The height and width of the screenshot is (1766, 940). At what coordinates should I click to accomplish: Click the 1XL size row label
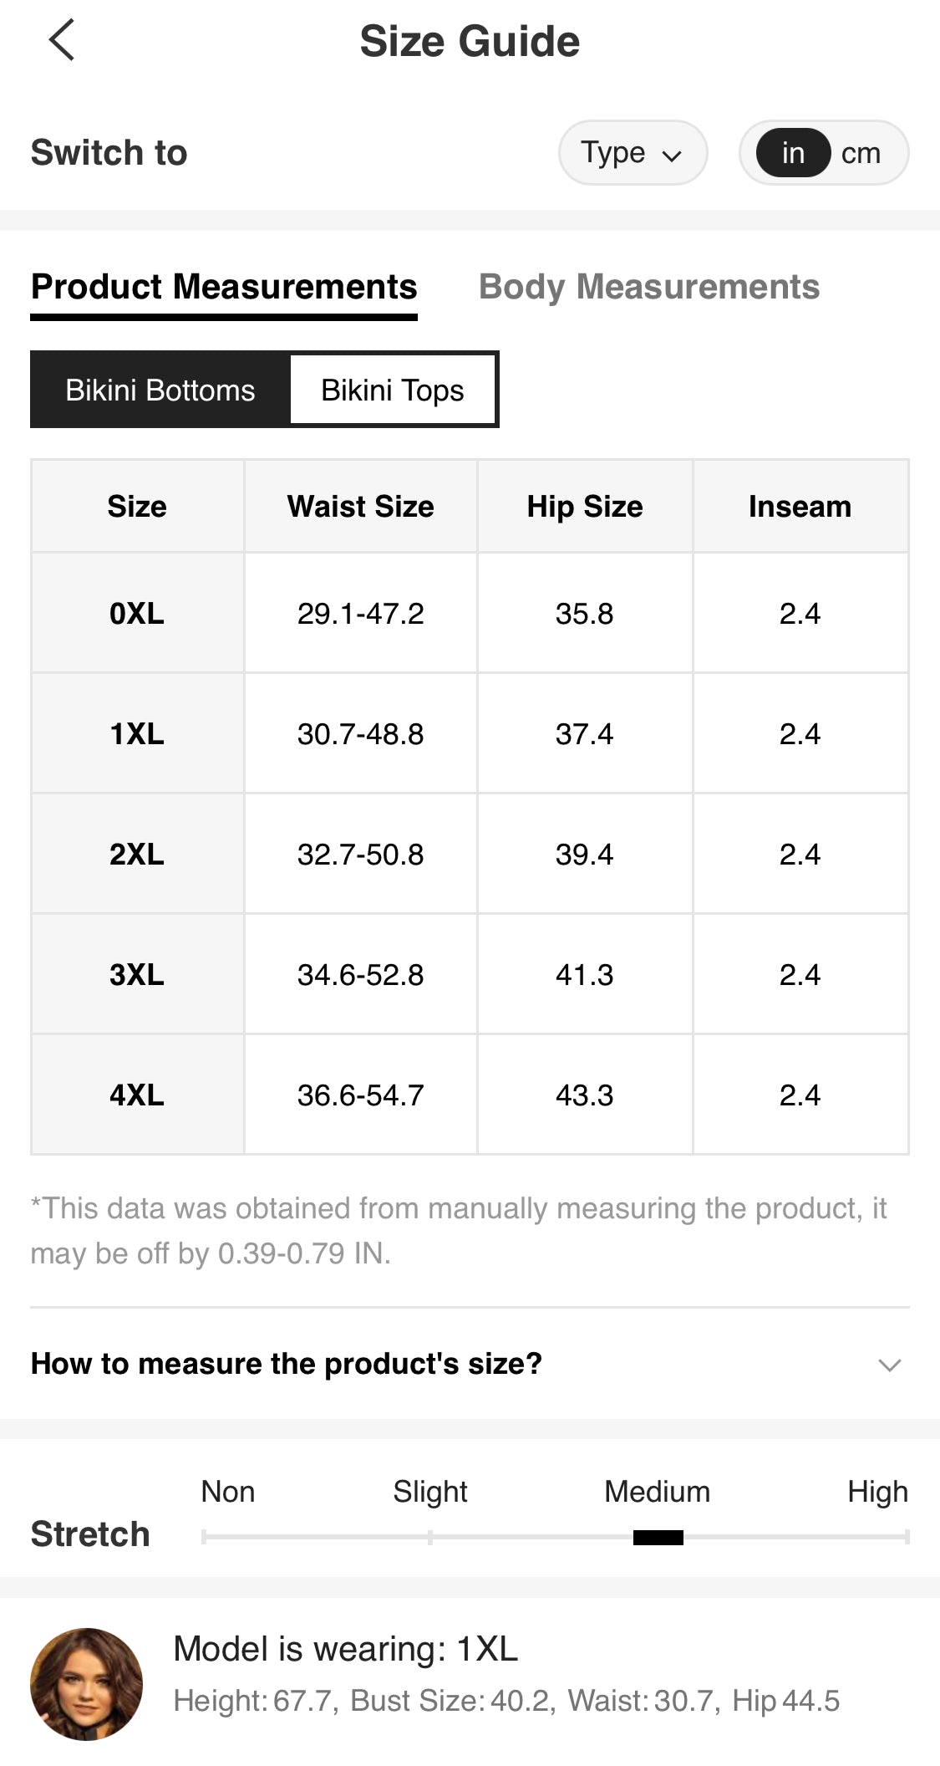[x=137, y=733]
